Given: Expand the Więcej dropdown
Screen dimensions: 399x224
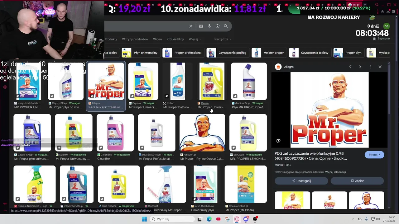Looking at the screenshot, I should tap(195, 39).
